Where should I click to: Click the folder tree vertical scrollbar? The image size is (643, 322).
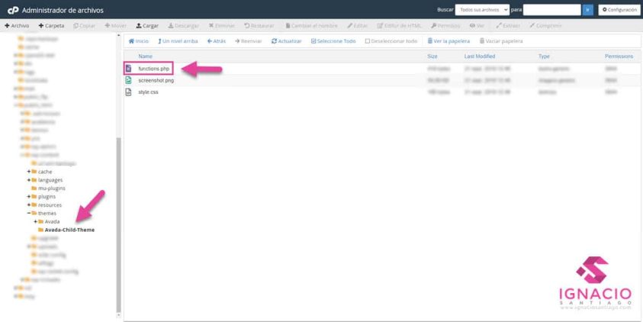coord(119,225)
